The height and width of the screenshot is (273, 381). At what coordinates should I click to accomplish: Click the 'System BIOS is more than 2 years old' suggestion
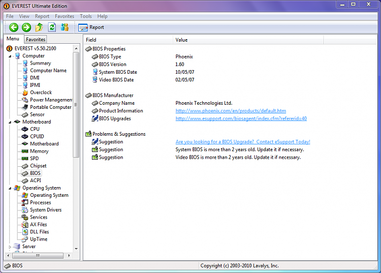pyautogui.click(x=240, y=149)
